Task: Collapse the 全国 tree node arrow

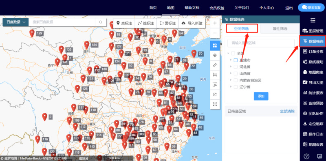Action: coord(228,54)
